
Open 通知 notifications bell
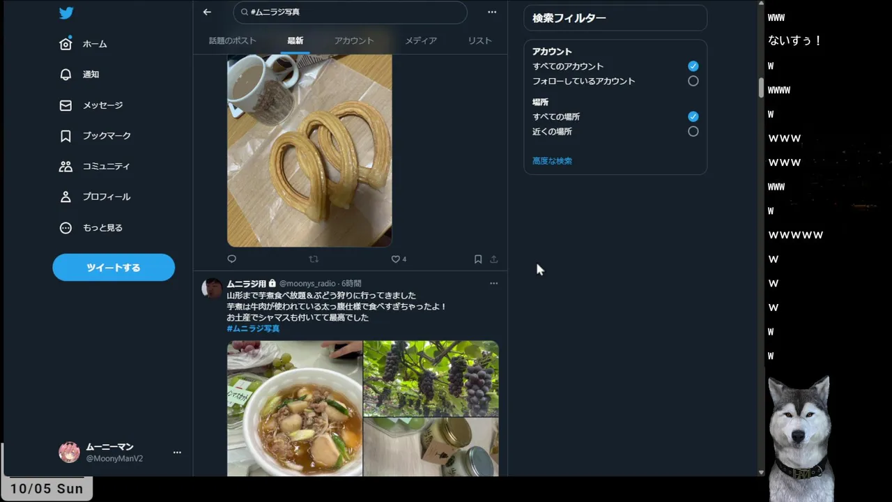coord(79,75)
